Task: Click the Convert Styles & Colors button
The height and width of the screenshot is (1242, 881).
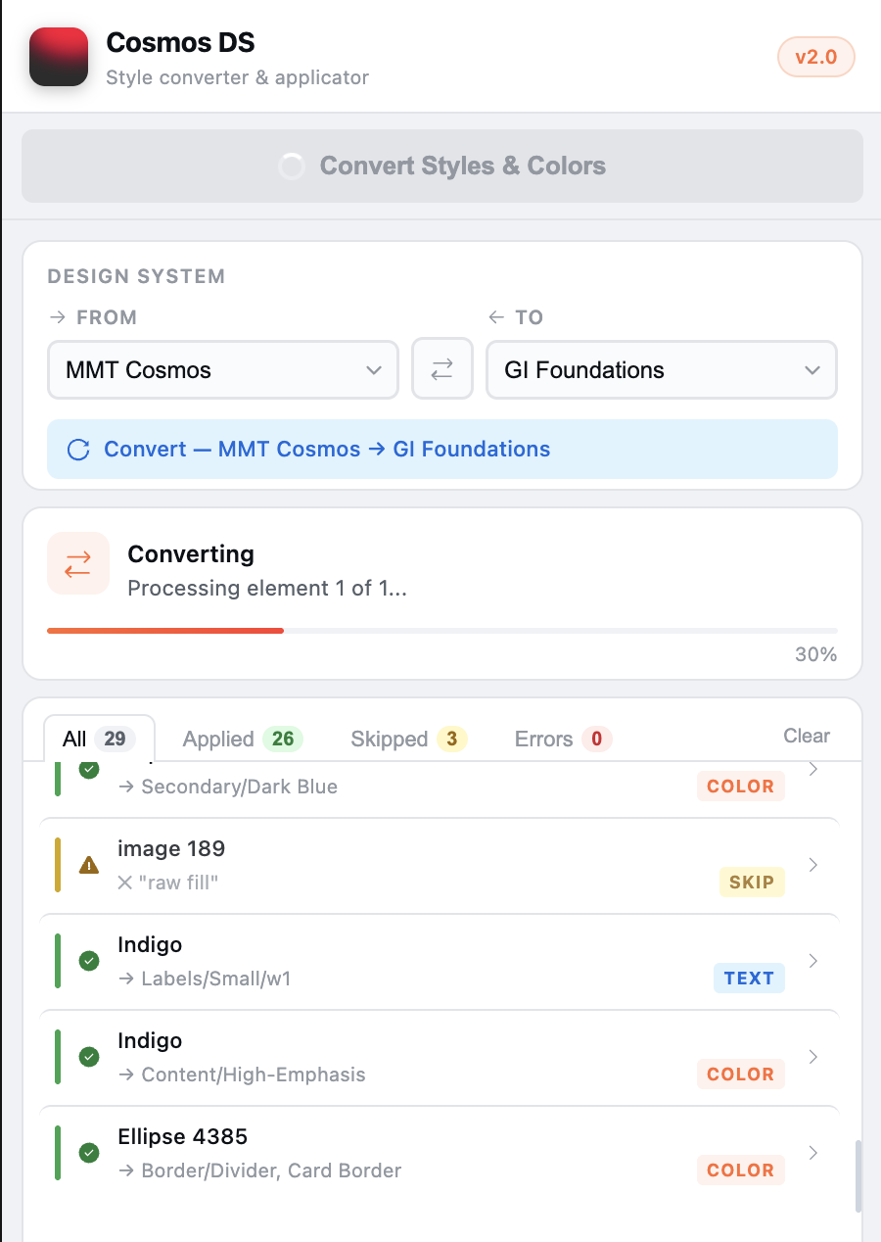Action: pos(442,167)
